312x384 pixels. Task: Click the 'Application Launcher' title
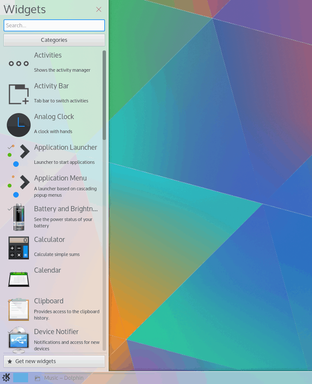pos(66,148)
